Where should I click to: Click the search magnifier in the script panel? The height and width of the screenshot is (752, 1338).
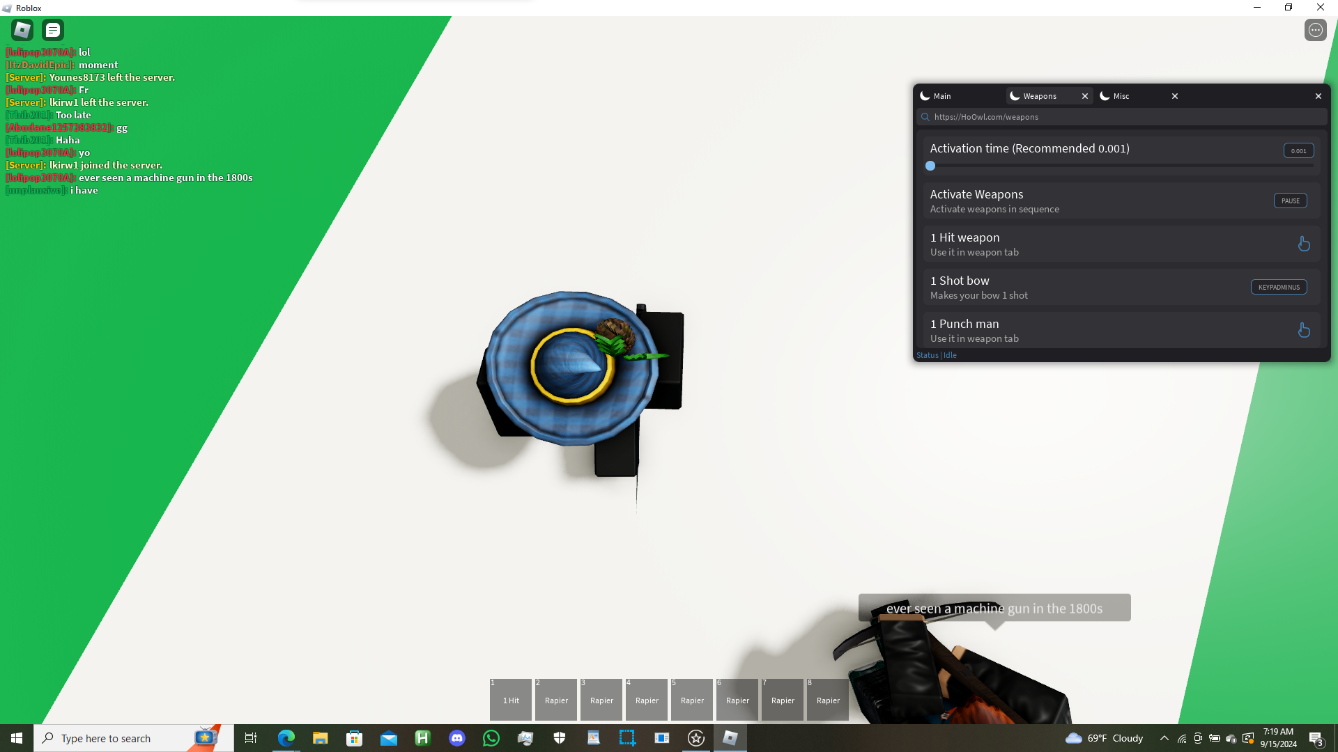(x=925, y=117)
